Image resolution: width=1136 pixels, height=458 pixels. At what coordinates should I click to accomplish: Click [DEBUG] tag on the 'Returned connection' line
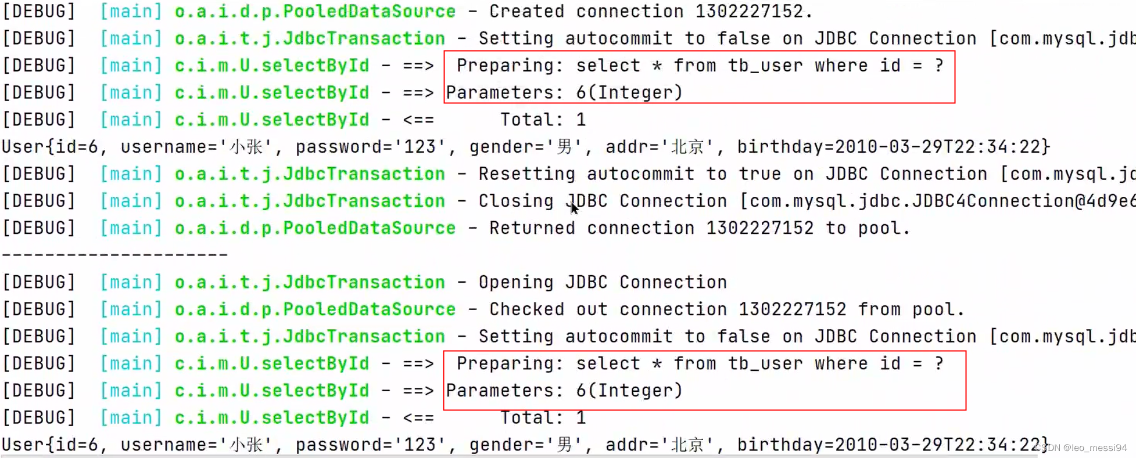coord(39,228)
